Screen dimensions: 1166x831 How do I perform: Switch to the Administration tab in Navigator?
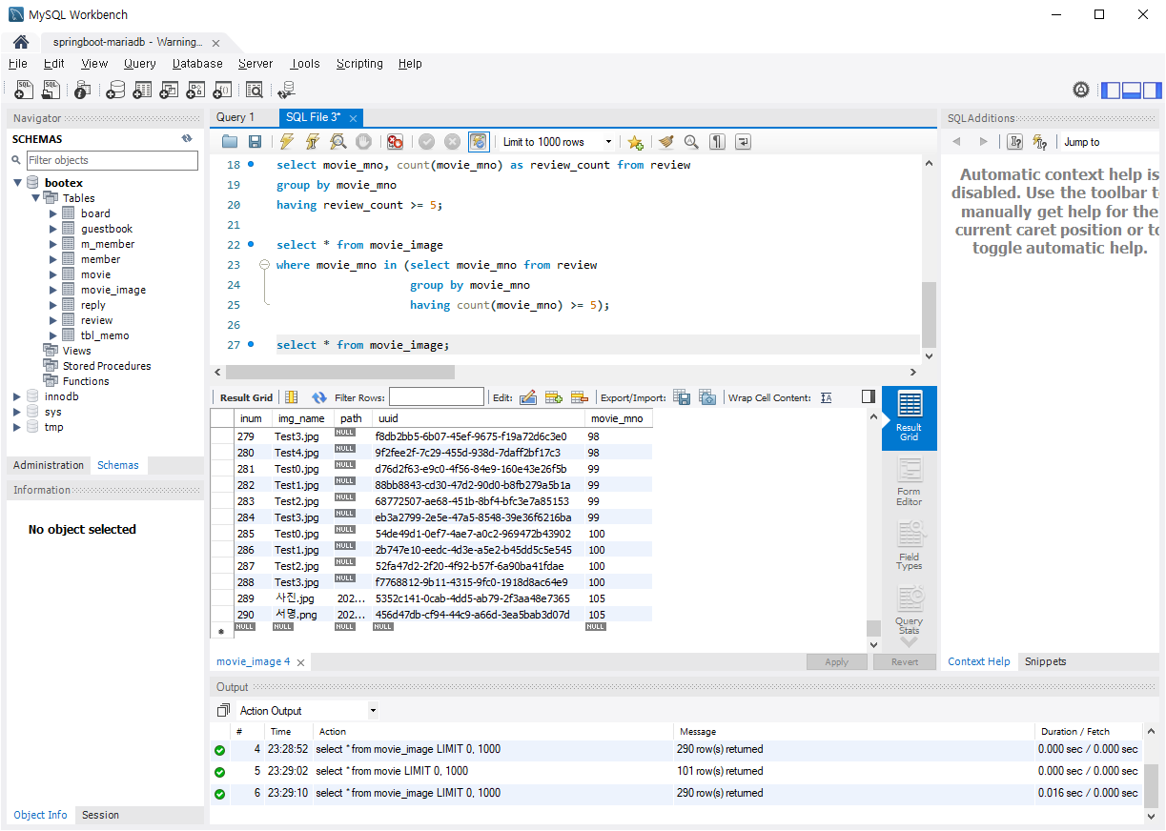pos(49,465)
